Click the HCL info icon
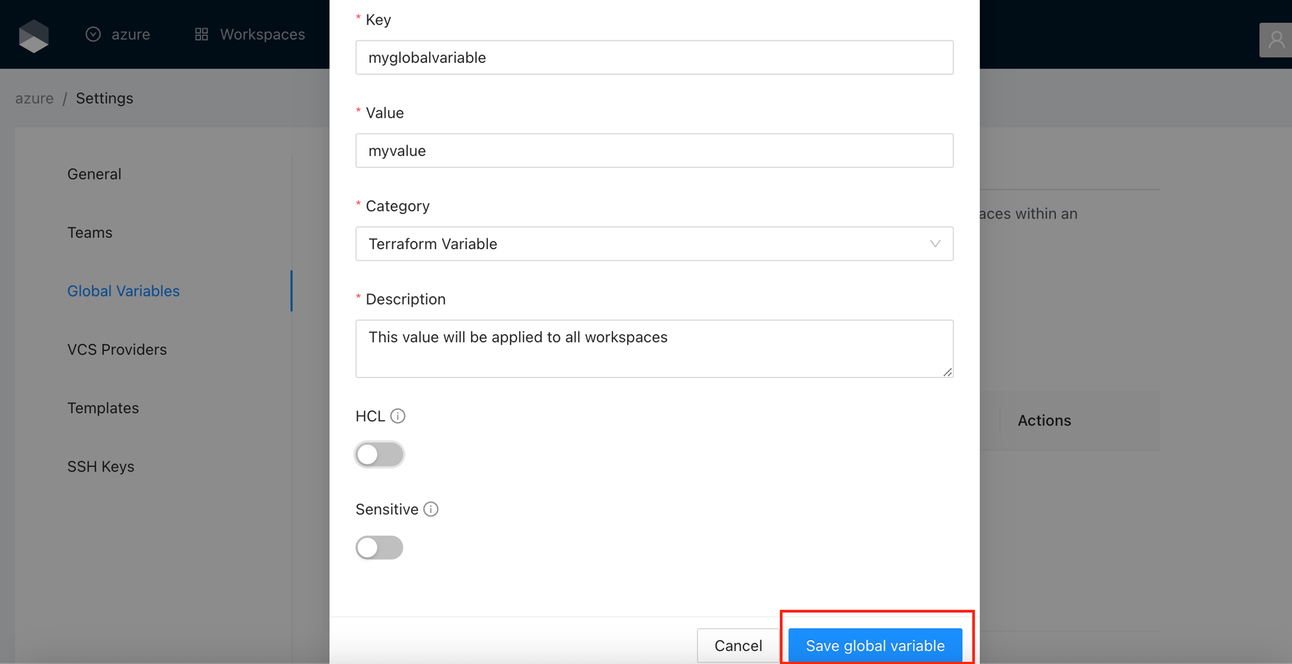Viewport: 1292px width, 664px height. [x=398, y=416]
